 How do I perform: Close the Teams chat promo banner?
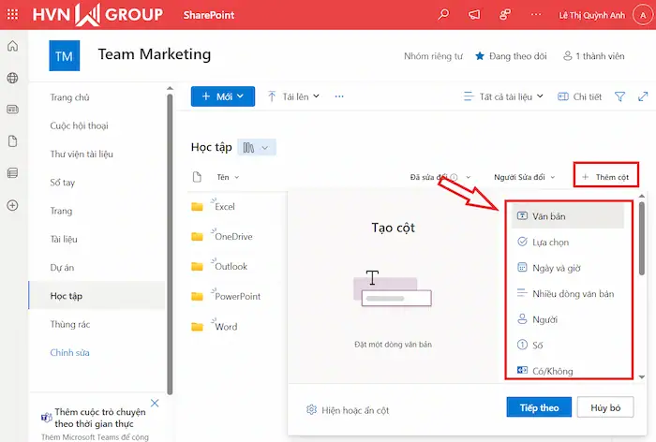[155, 404]
